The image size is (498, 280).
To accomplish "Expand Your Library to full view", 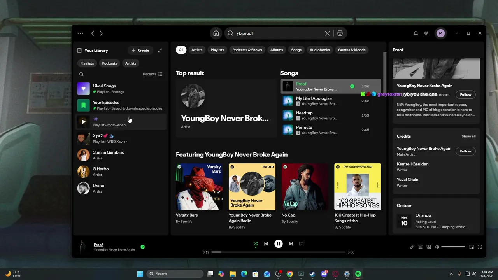I will pos(160,50).
